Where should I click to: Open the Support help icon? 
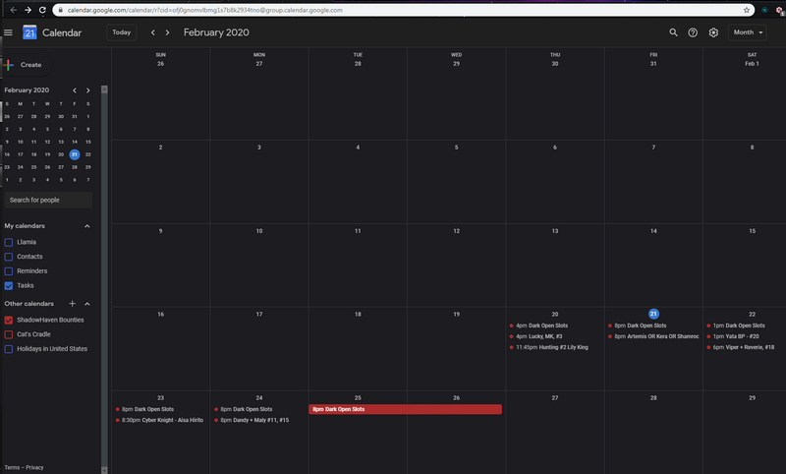pyautogui.click(x=693, y=32)
